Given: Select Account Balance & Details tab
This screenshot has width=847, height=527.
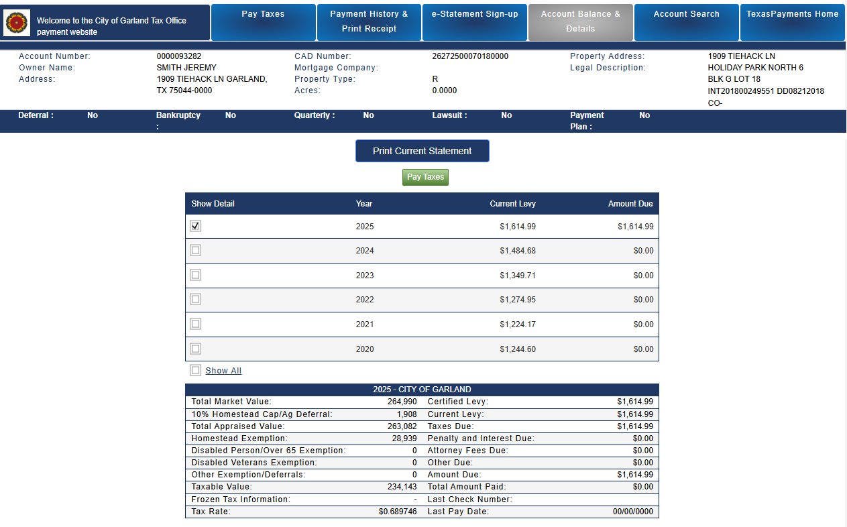Looking at the screenshot, I should tap(581, 22).
